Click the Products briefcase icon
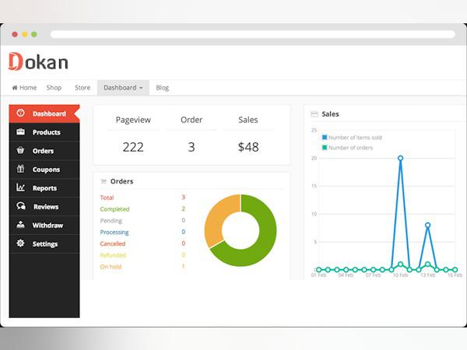 point(20,132)
